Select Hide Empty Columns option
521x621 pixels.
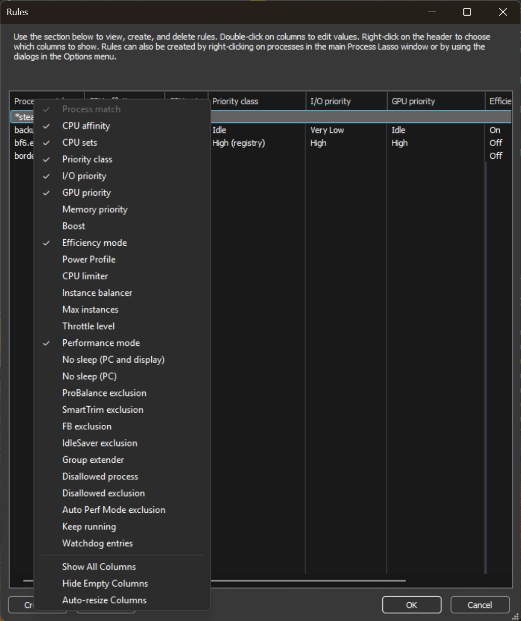105,583
